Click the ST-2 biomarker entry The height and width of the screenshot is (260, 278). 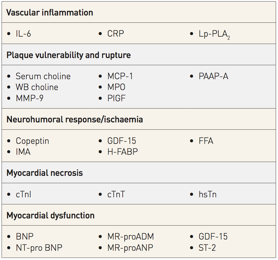pos(207,248)
